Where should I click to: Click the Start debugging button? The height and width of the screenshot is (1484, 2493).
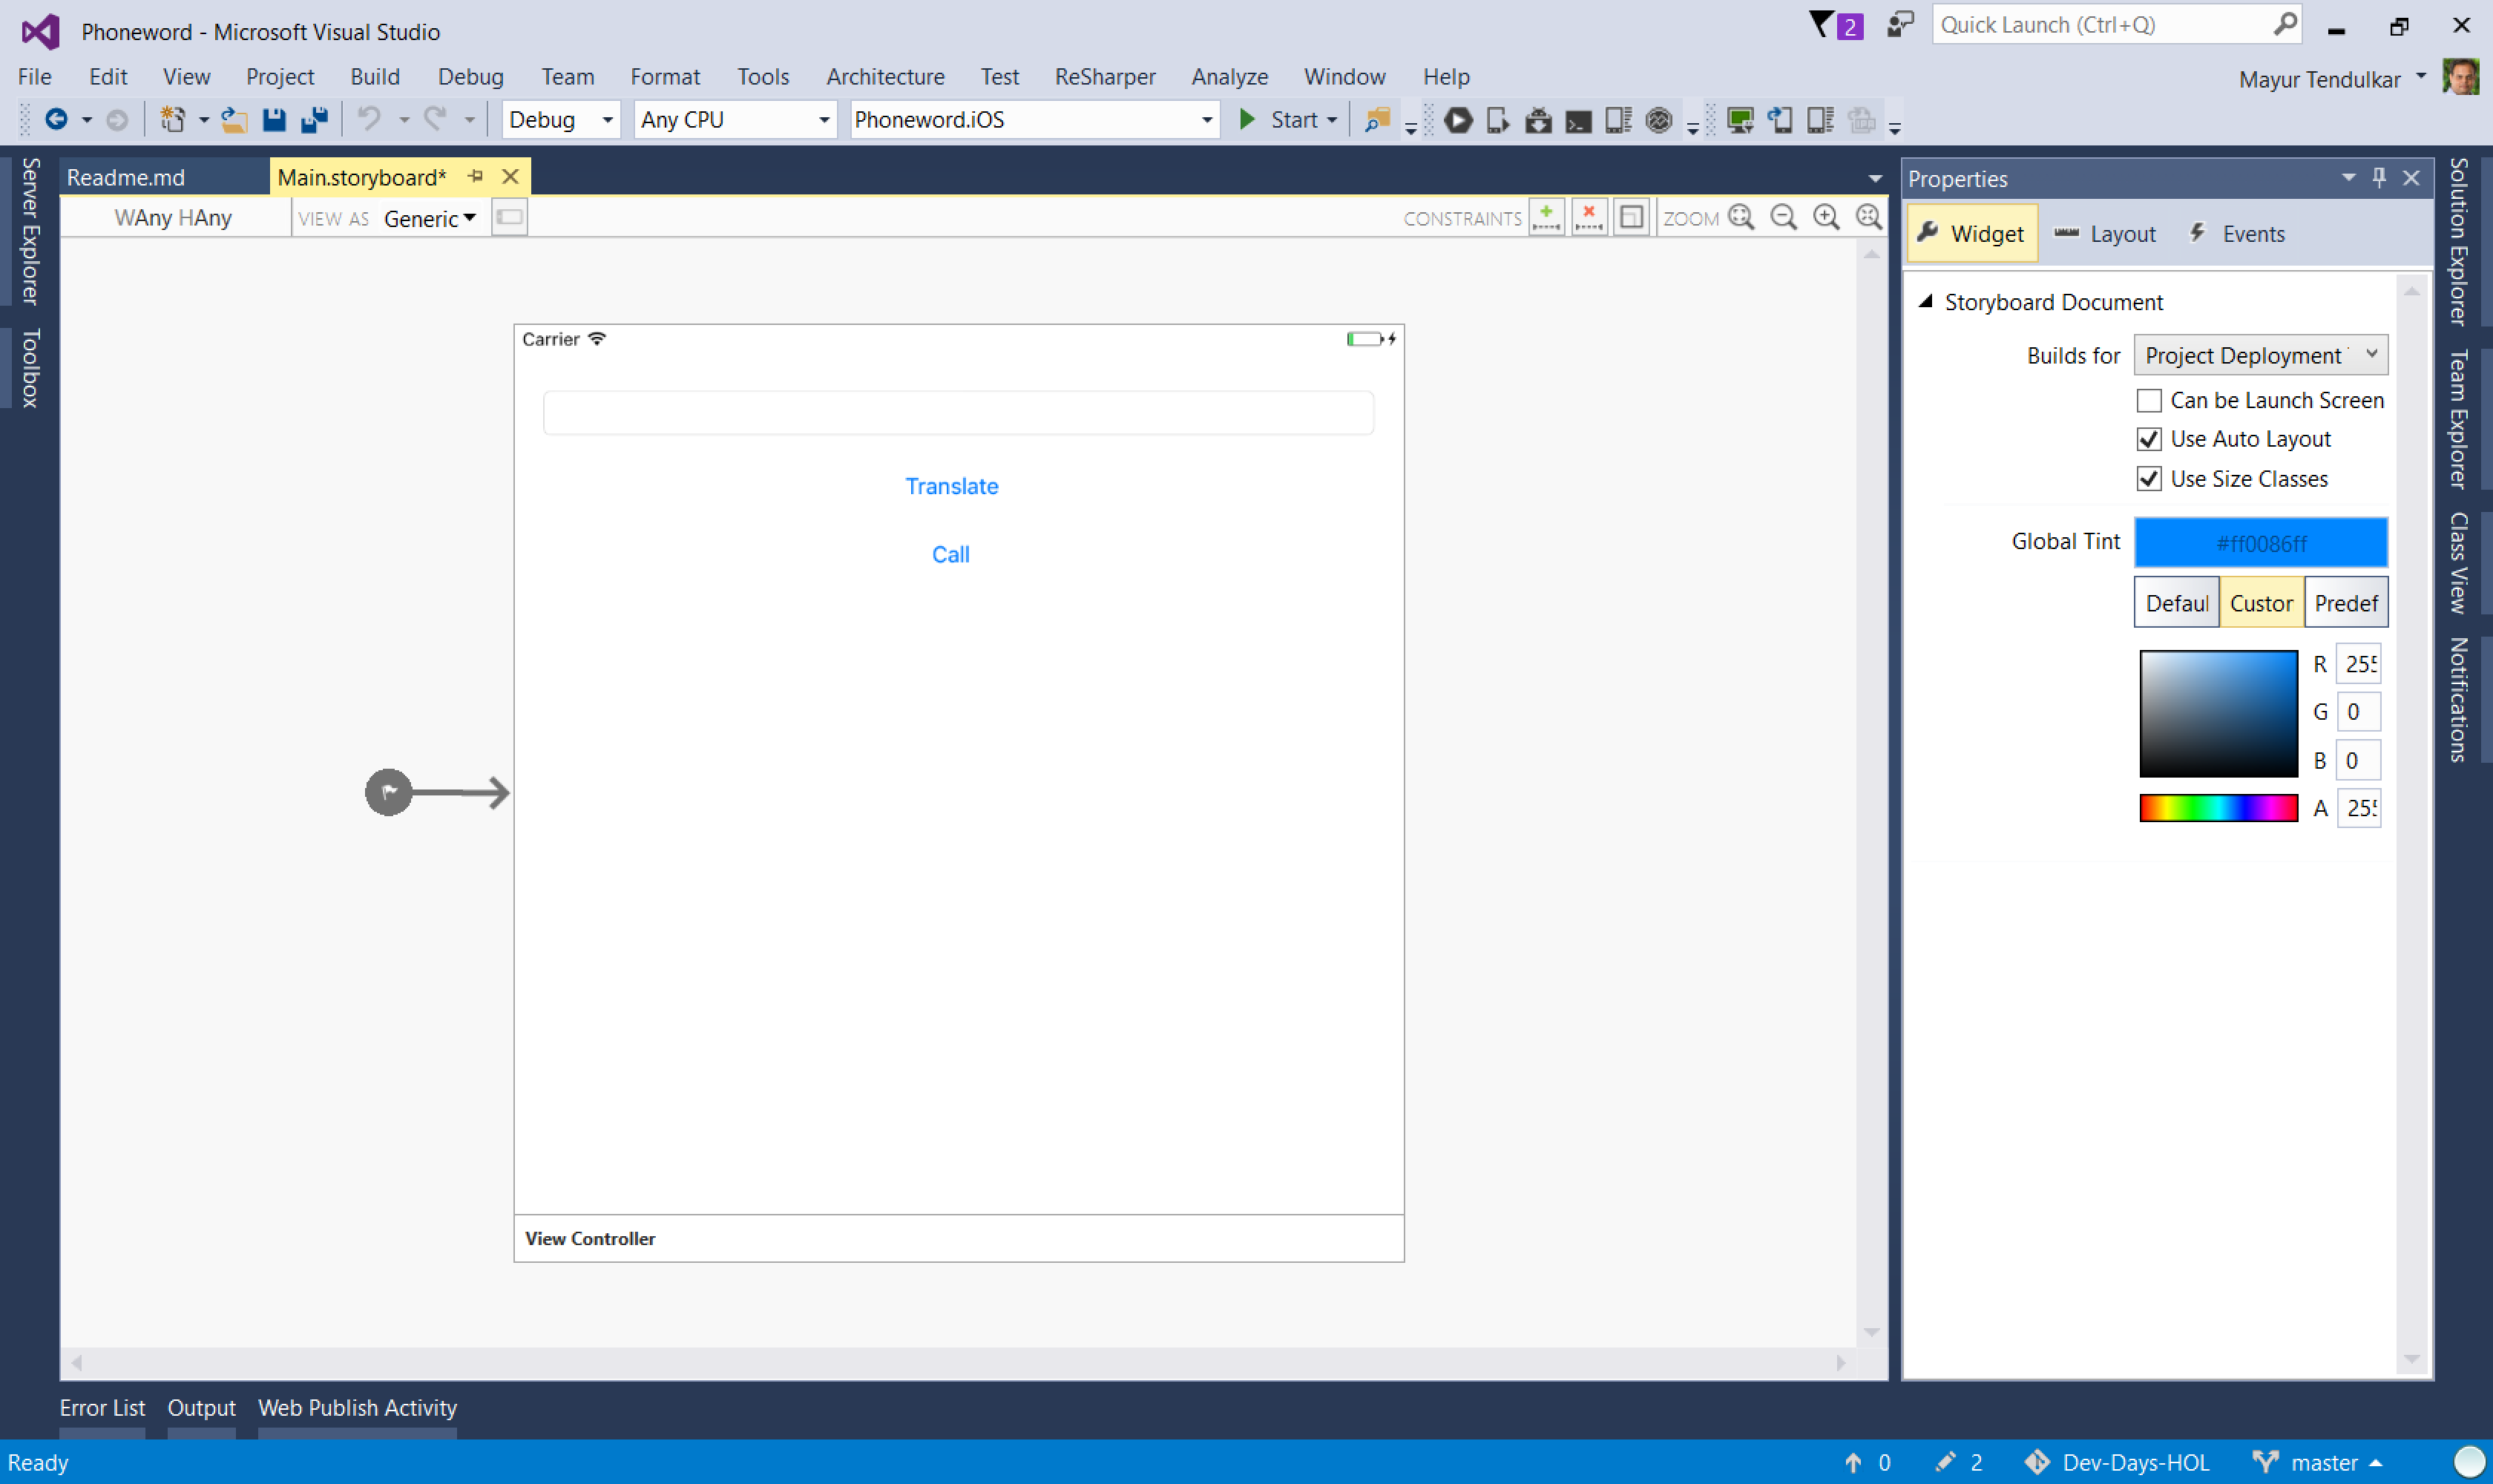pyautogui.click(x=1279, y=120)
